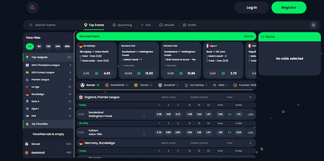Open +453 more markets for Sunderland
Image resolution: width=324 pixels, height=161 pixels.
(250, 114)
